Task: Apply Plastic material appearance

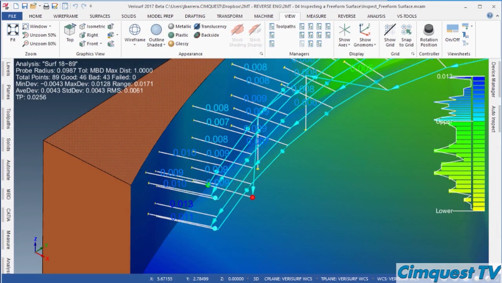Action: click(179, 35)
